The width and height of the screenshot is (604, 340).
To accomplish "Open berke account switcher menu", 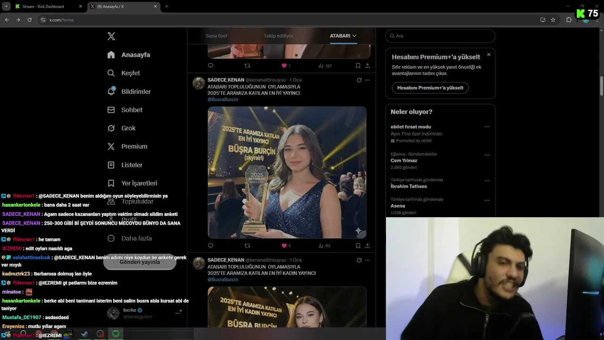I will (x=144, y=313).
